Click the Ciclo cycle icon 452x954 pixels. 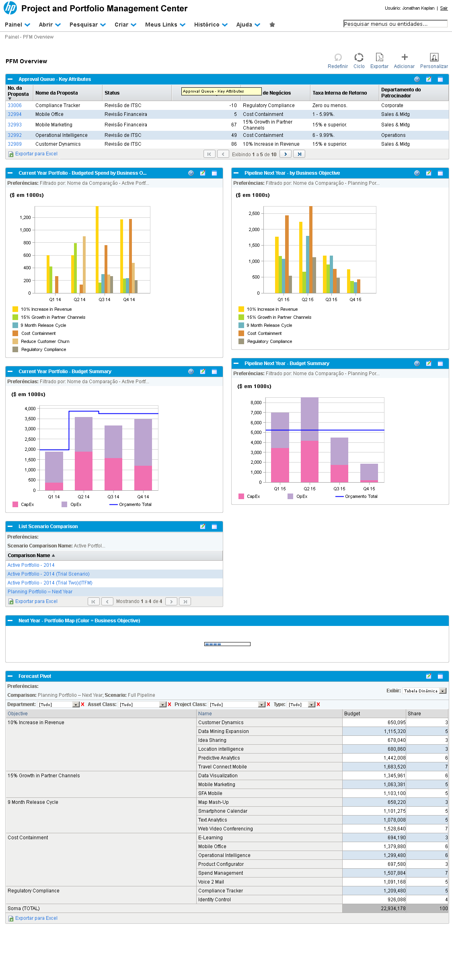(x=359, y=58)
